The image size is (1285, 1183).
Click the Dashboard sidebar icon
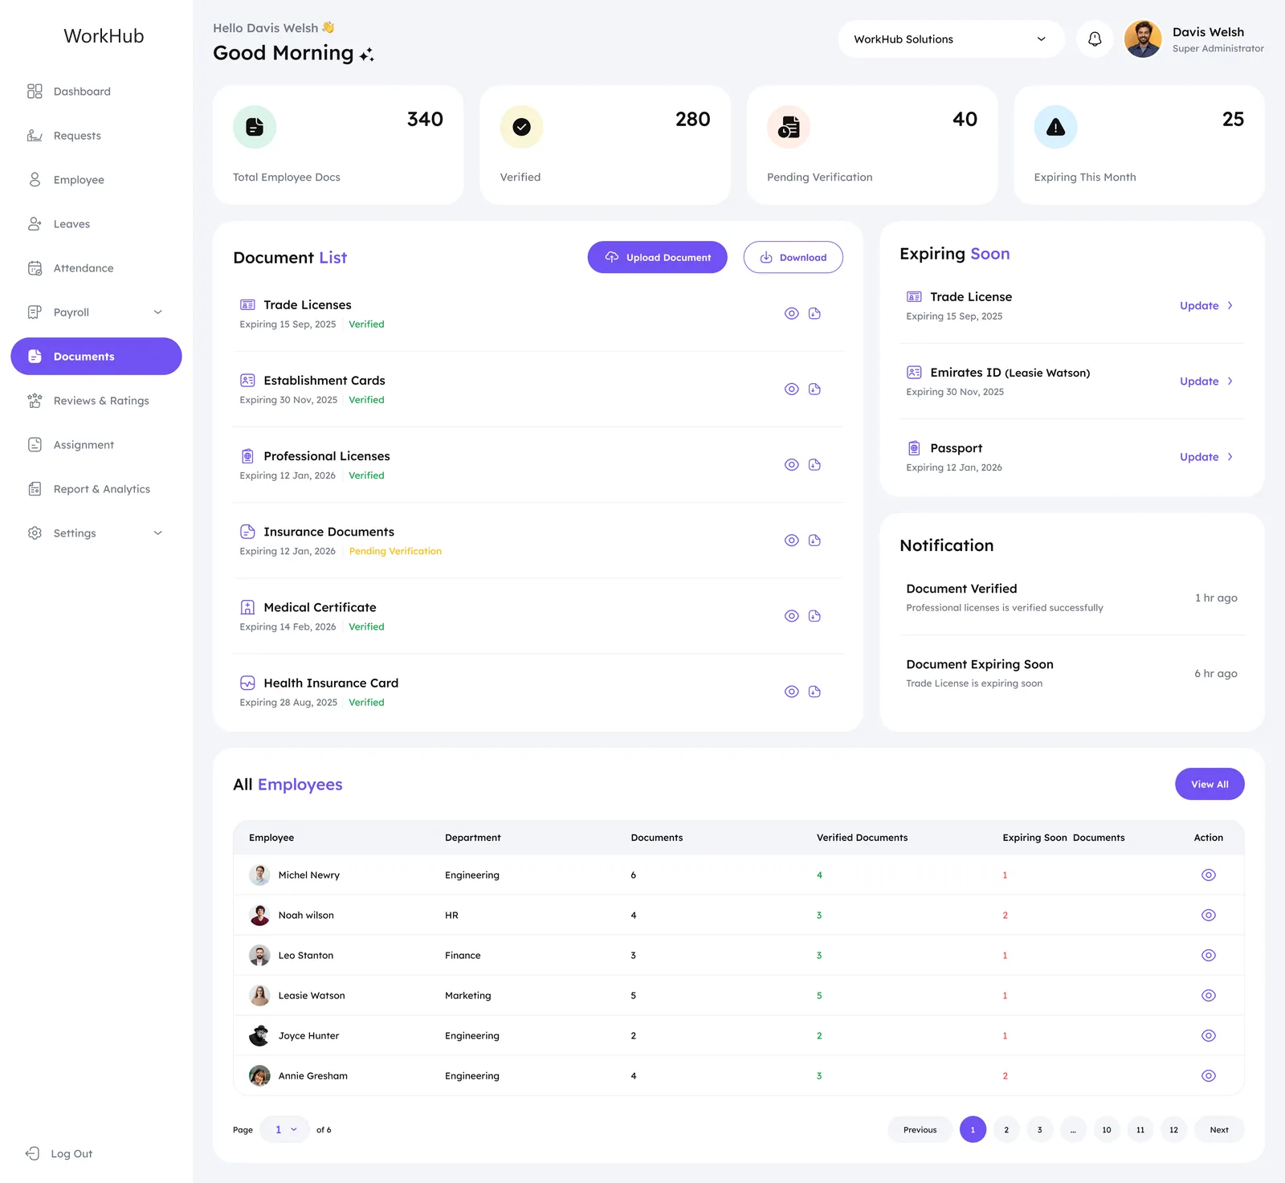point(35,92)
